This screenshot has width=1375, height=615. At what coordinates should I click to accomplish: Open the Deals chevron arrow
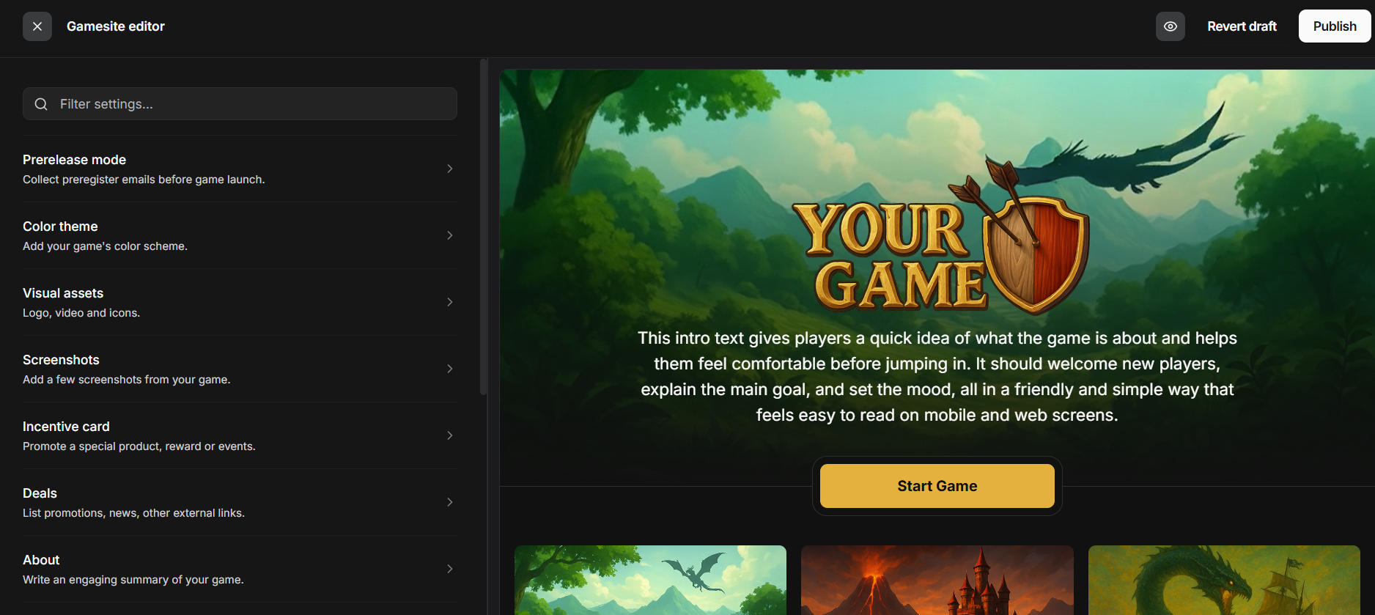[x=450, y=502]
